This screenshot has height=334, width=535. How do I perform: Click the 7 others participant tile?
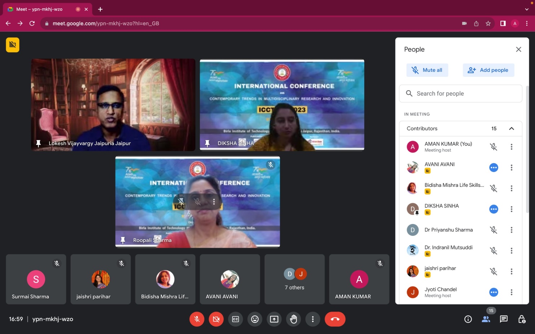coord(294,279)
